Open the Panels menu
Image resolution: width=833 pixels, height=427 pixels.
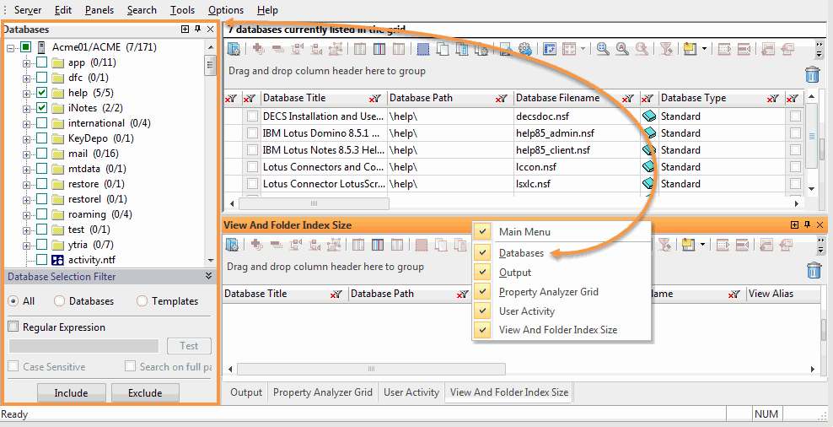(x=99, y=10)
